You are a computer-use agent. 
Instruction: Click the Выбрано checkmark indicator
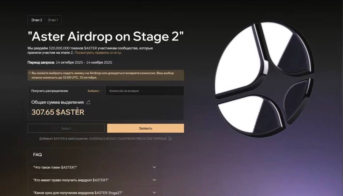tap(95, 91)
